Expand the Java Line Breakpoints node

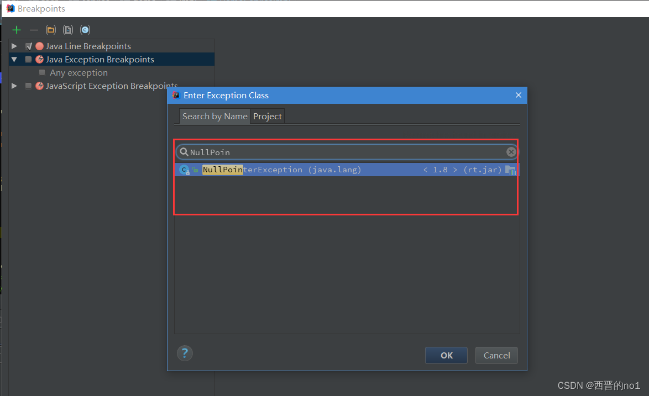click(x=14, y=46)
